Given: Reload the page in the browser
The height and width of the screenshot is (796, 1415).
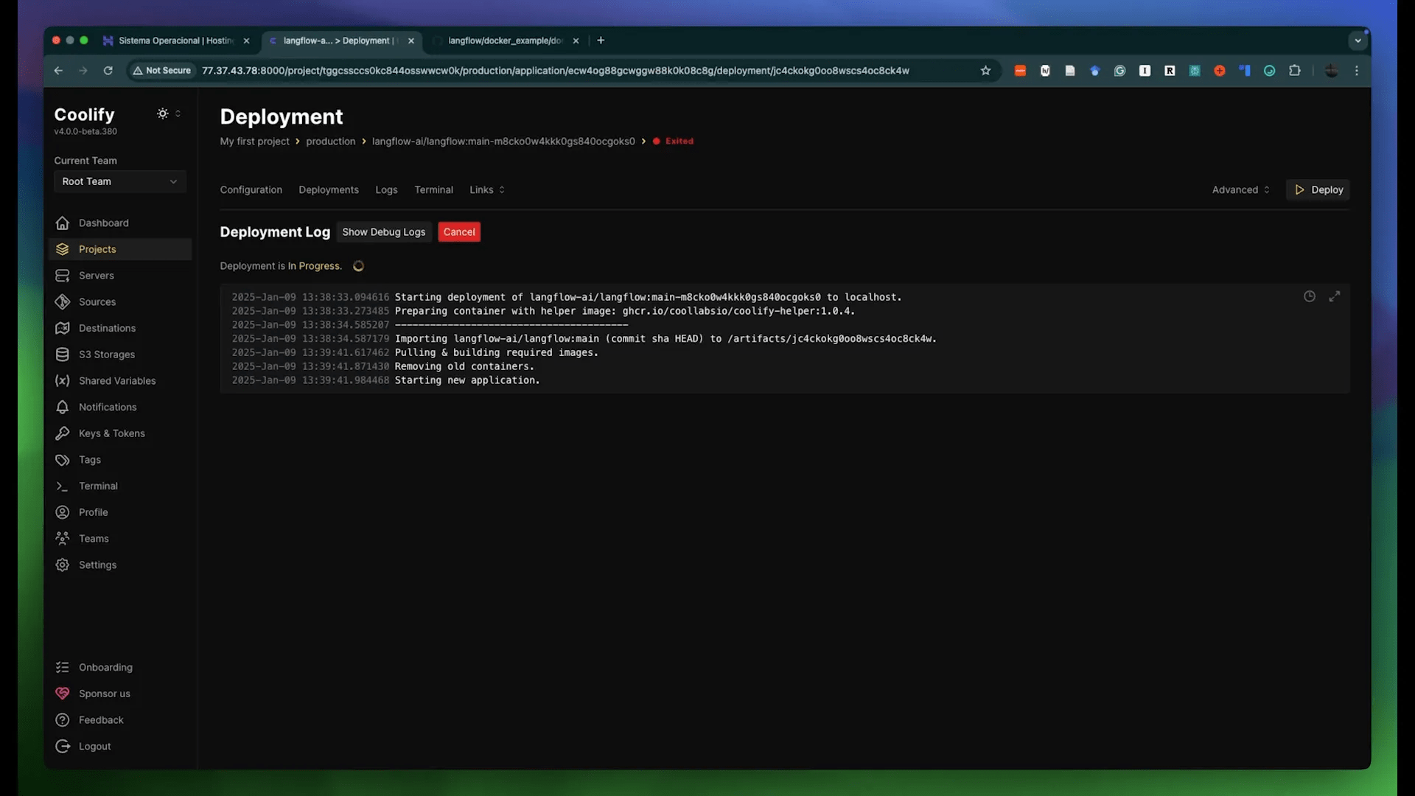Looking at the screenshot, I should click(x=108, y=71).
